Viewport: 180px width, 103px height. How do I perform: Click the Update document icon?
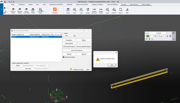(x=94, y=11)
